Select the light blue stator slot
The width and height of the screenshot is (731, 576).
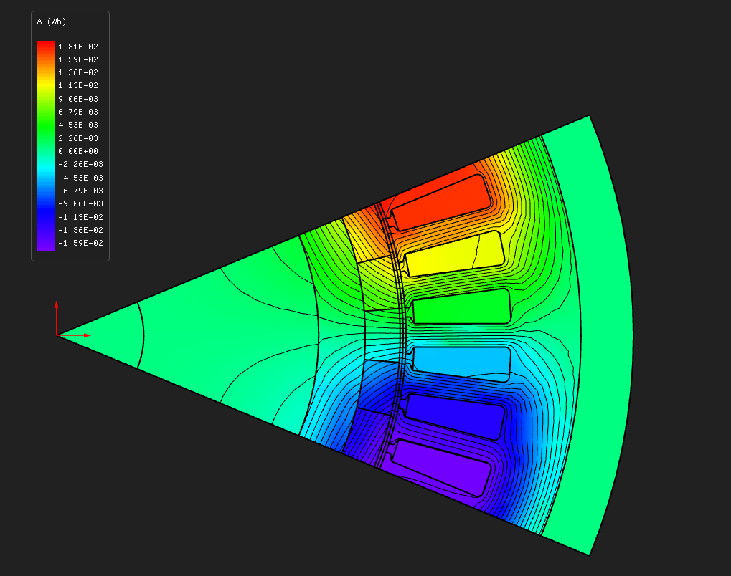[461, 364]
